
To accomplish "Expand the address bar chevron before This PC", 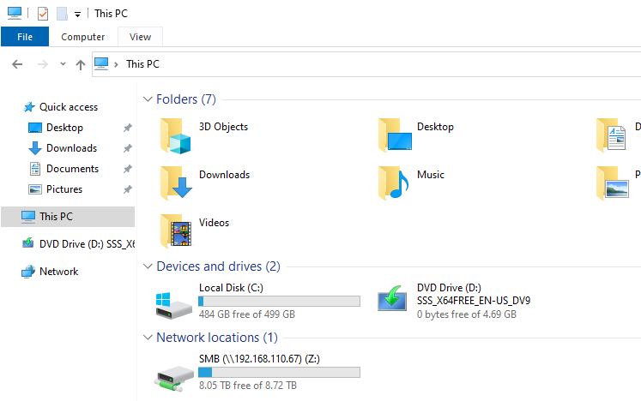I will 116,64.
